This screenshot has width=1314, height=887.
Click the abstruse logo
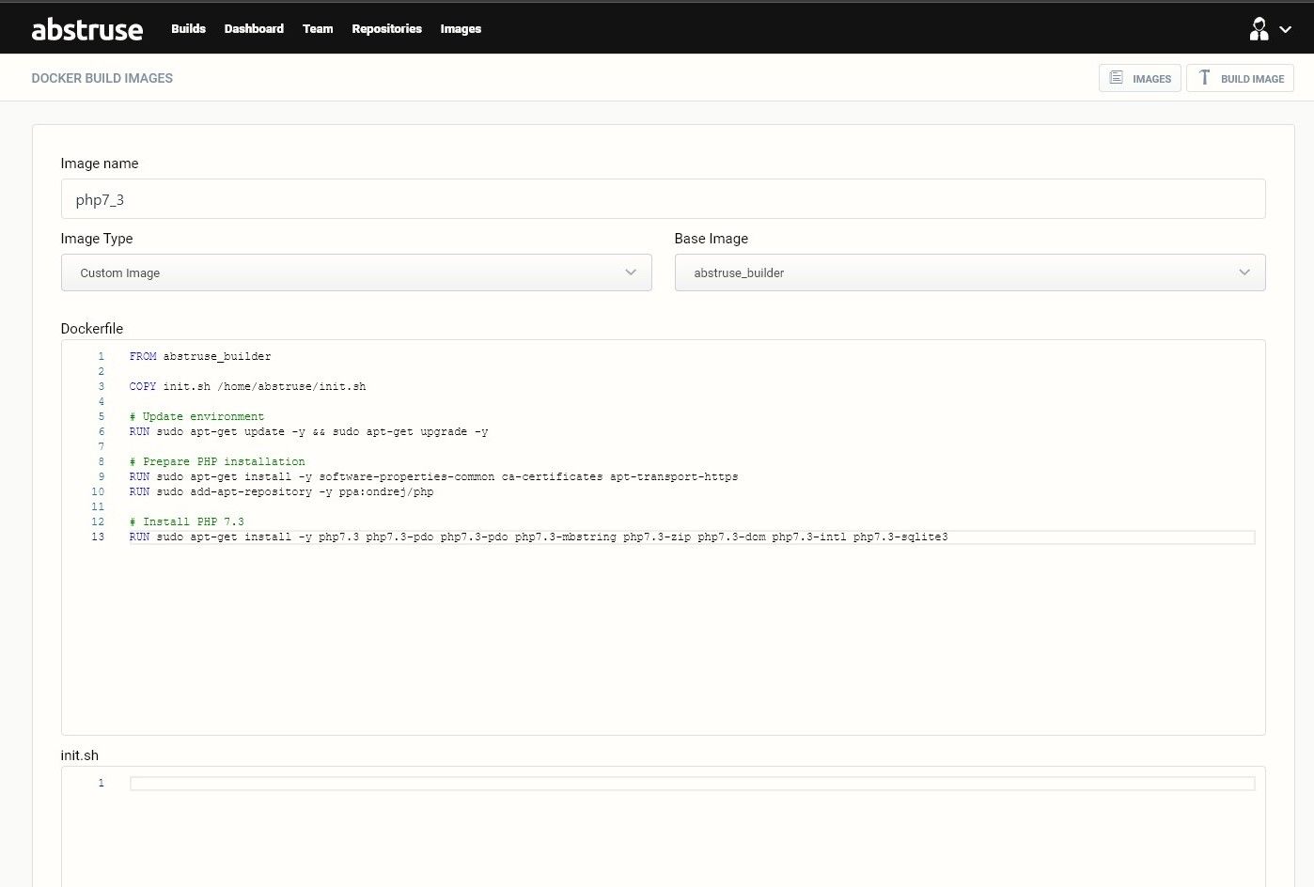click(87, 29)
